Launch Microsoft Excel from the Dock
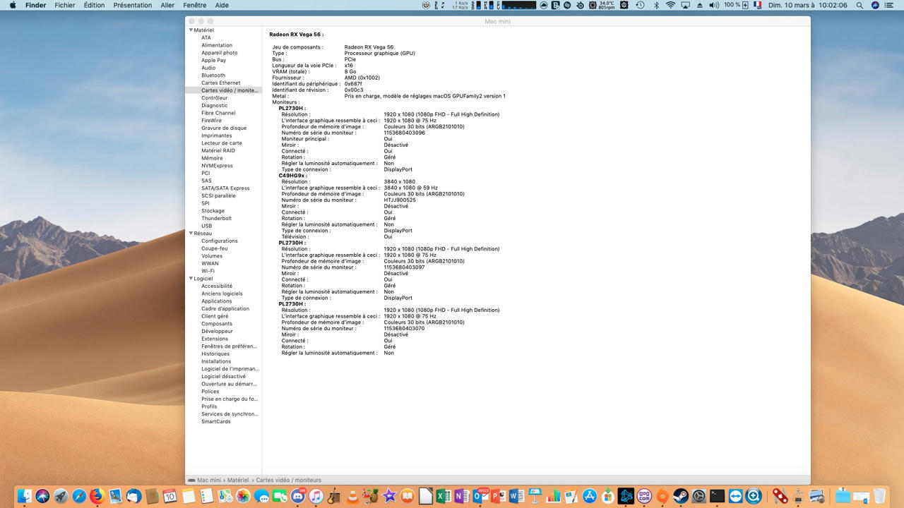Image resolution: width=904 pixels, height=508 pixels. pyautogui.click(x=444, y=496)
